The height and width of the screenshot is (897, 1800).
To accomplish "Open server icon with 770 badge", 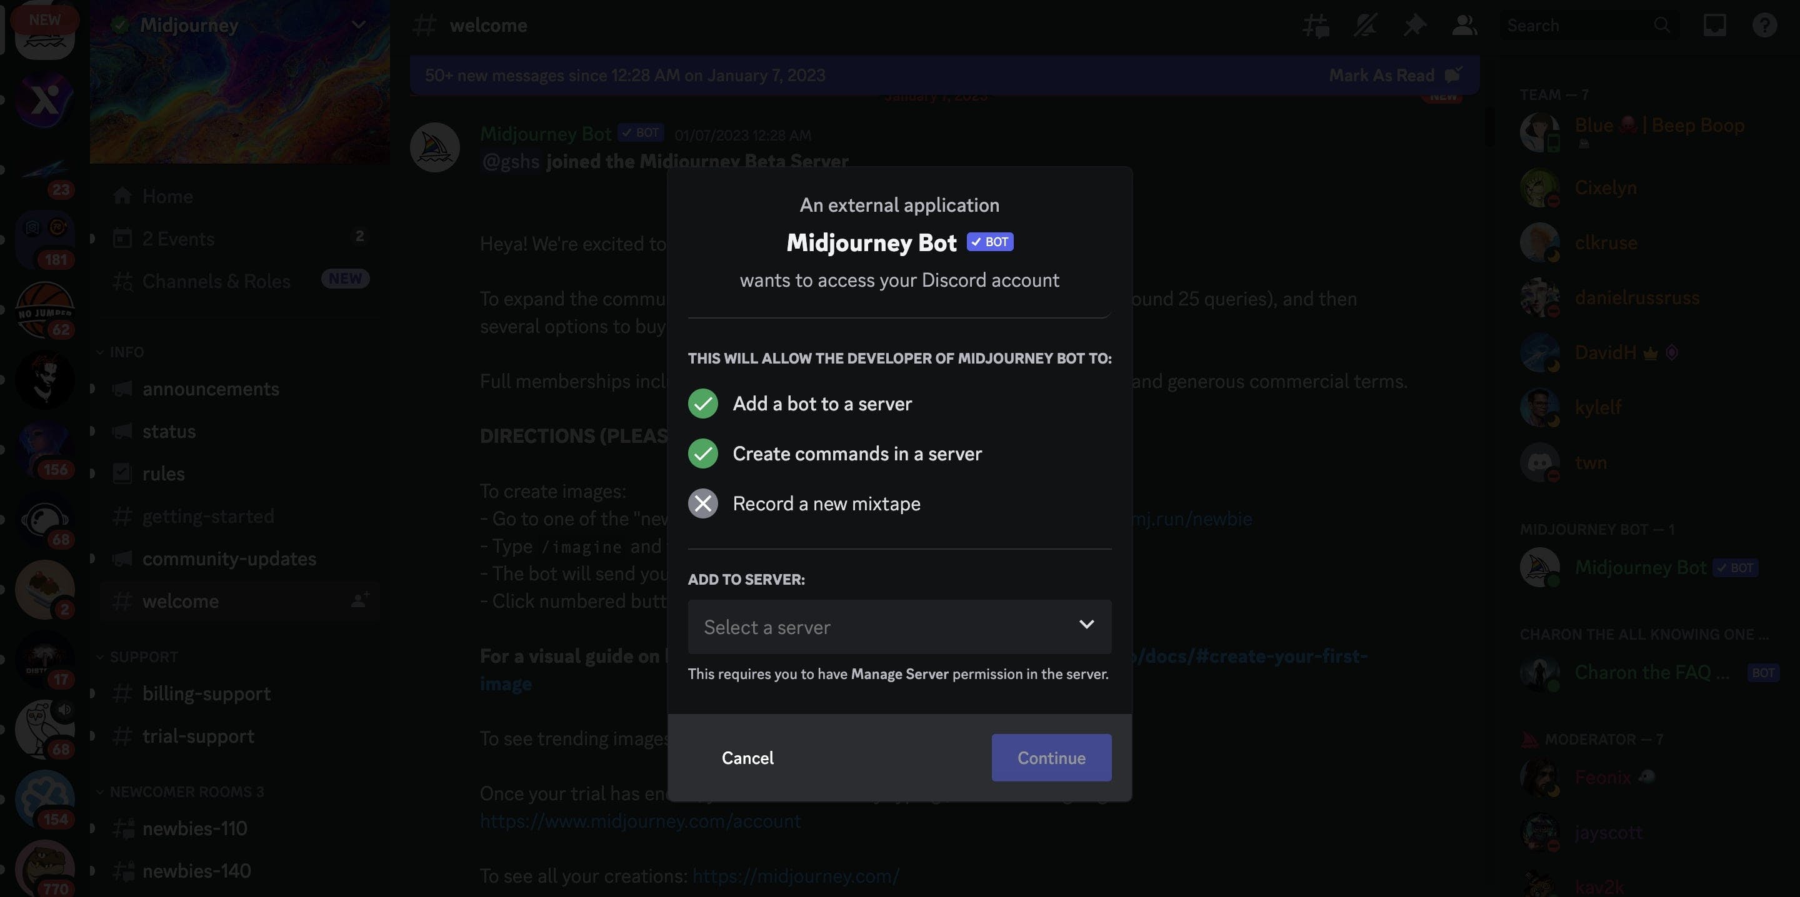I will [45, 869].
